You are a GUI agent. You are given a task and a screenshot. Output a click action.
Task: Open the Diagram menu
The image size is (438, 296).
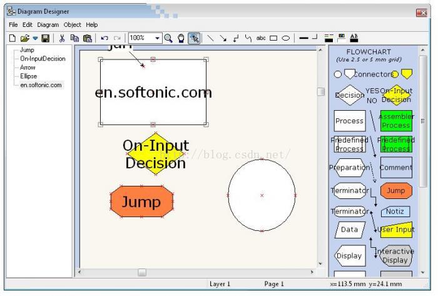point(48,25)
